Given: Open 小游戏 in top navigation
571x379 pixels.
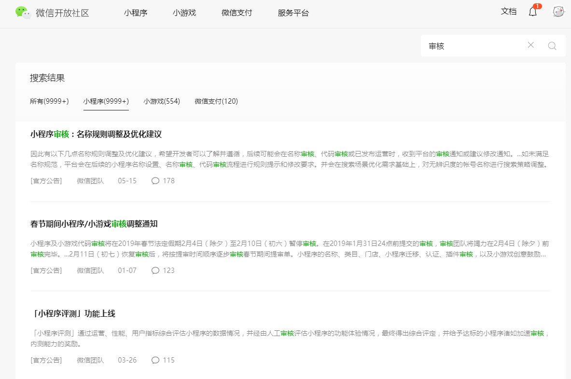Looking at the screenshot, I should point(184,13).
